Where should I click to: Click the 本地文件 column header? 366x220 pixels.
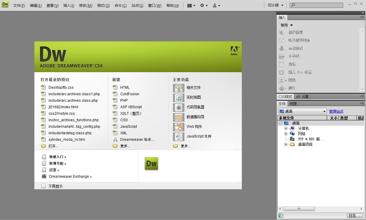(x=302, y=118)
